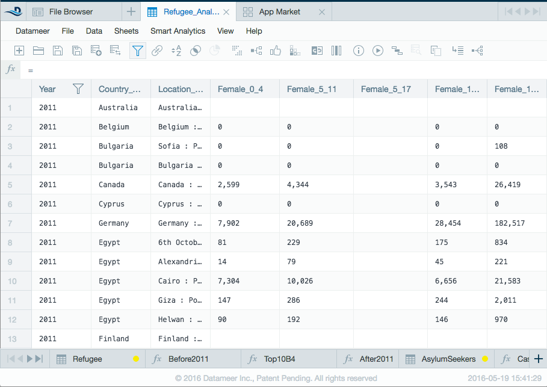Add a new sheet with bottom plus

(x=539, y=359)
